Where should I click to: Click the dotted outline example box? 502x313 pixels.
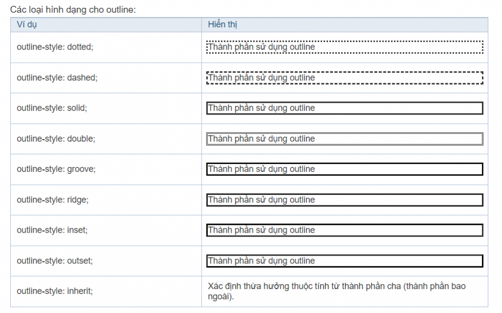coord(345,47)
